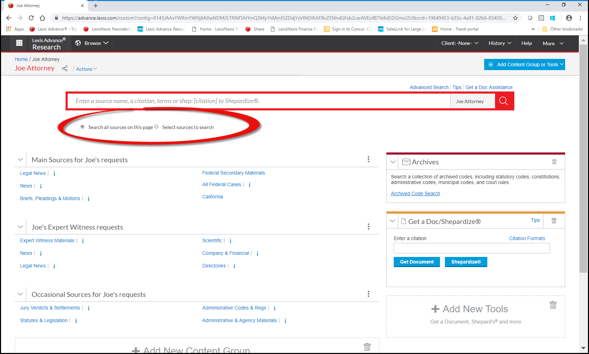Click the Add New Tools area

[475, 316]
